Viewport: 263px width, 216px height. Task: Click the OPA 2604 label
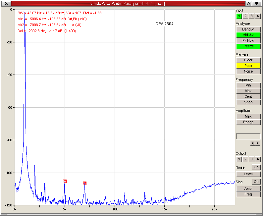pyautogui.click(x=164, y=24)
